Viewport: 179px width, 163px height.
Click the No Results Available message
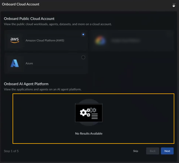coord(89,134)
